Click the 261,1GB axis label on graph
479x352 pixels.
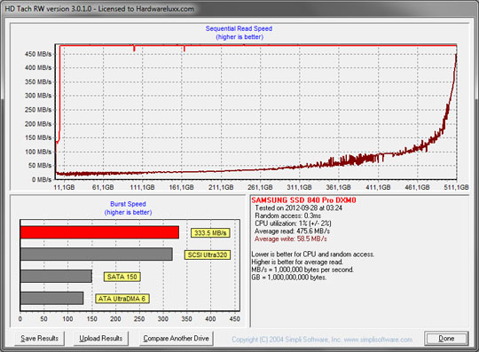[x=260, y=187]
